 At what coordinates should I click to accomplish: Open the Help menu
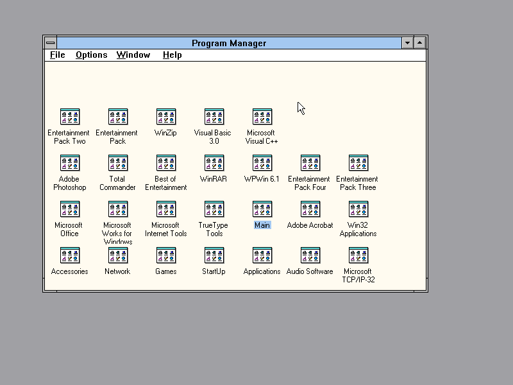click(172, 55)
